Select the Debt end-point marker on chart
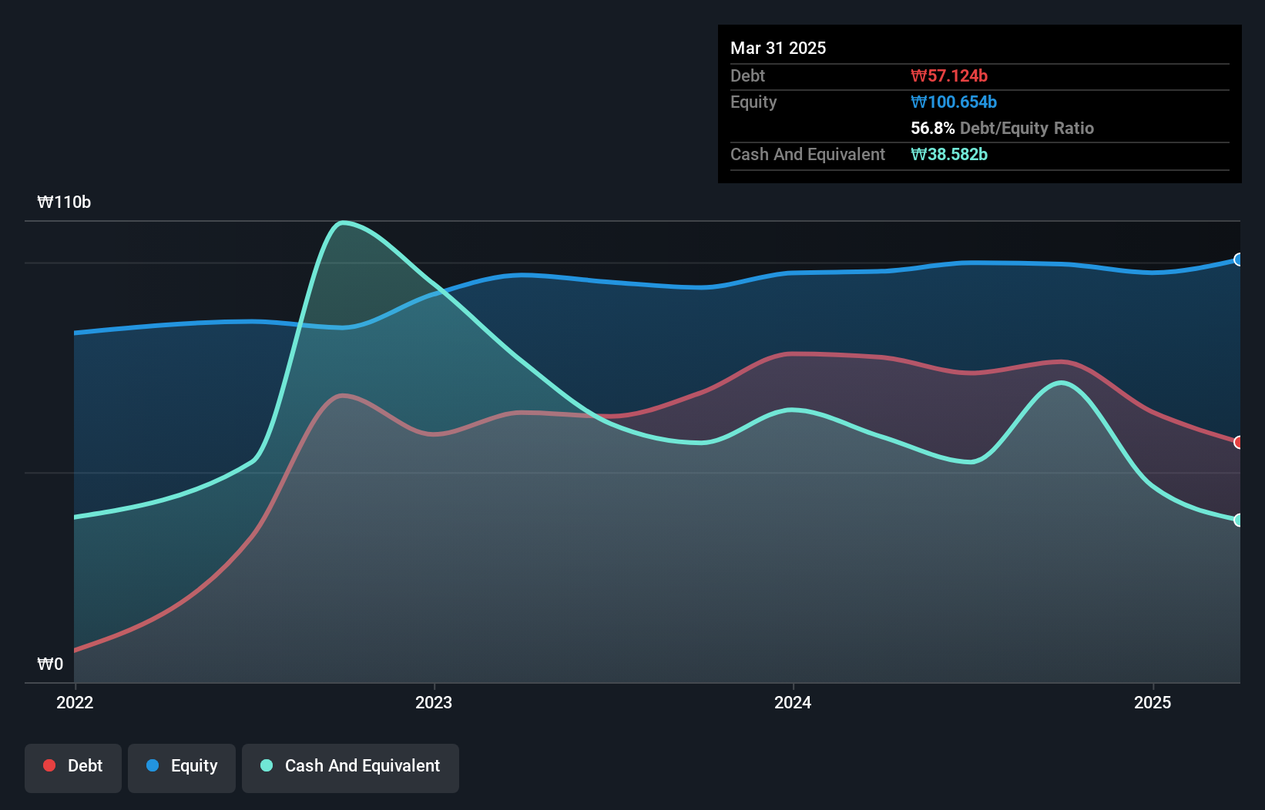Viewport: 1265px width, 810px height. [1238, 442]
